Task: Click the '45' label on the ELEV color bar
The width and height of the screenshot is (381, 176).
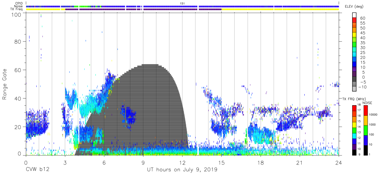Action: (x=362, y=33)
